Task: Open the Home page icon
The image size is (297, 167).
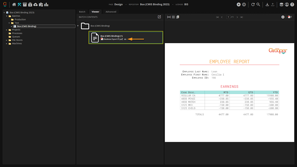Action: pyautogui.click(x=14, y=4)
